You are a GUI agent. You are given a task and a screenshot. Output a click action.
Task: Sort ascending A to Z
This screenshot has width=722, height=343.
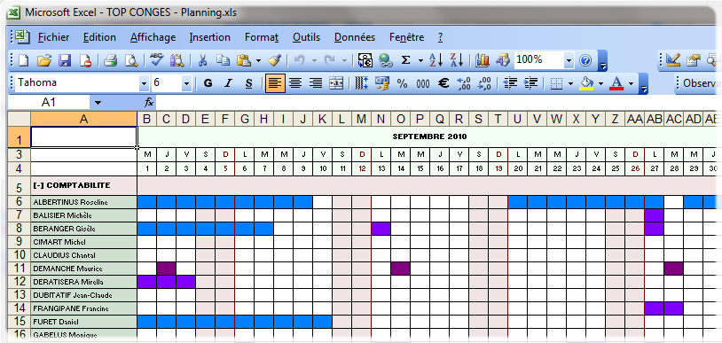point(436,60)
